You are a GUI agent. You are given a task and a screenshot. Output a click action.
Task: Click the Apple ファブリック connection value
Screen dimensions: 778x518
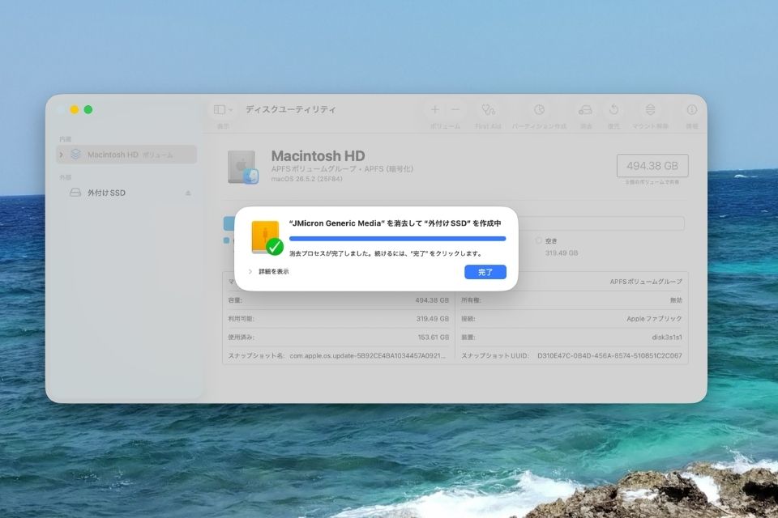coord(654,319)
